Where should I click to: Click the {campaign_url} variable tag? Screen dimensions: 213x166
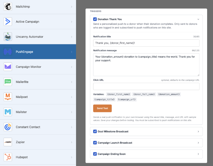tap(127, 100)
